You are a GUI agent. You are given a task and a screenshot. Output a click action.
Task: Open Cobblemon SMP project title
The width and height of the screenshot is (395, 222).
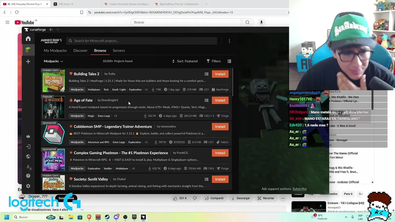(113, 127)
